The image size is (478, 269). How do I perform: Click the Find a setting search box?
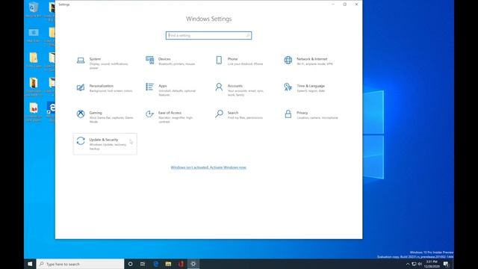208,35
